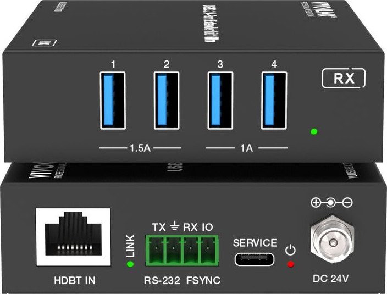
Task: Click the RX badge on top unit
Action: coord(344,79)
